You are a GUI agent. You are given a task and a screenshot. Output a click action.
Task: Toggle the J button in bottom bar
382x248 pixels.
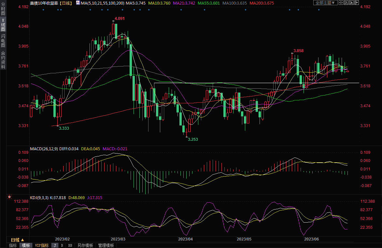coord(55,245)
